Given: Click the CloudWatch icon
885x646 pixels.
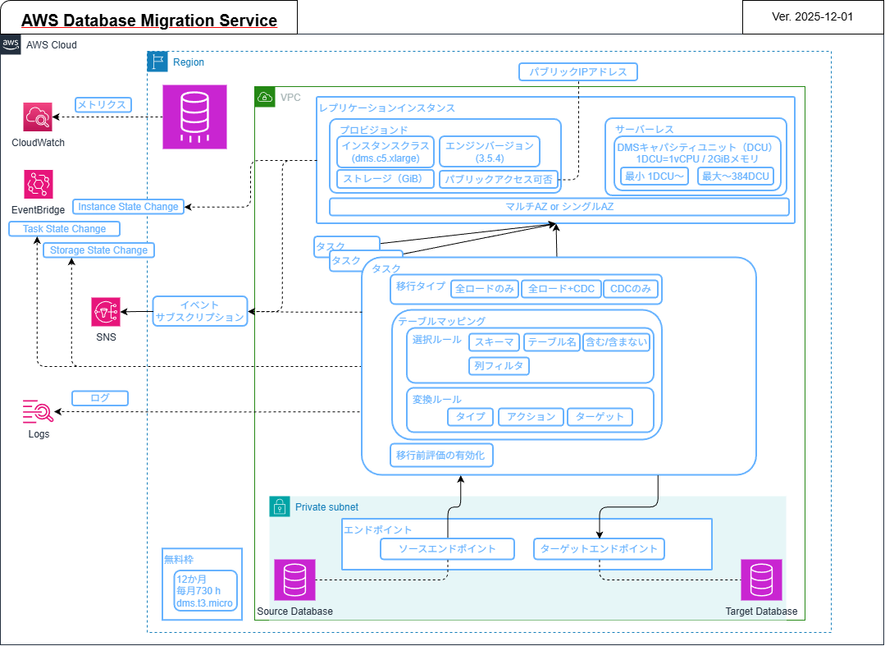Looking at the screenshot, I should (38, 117).
